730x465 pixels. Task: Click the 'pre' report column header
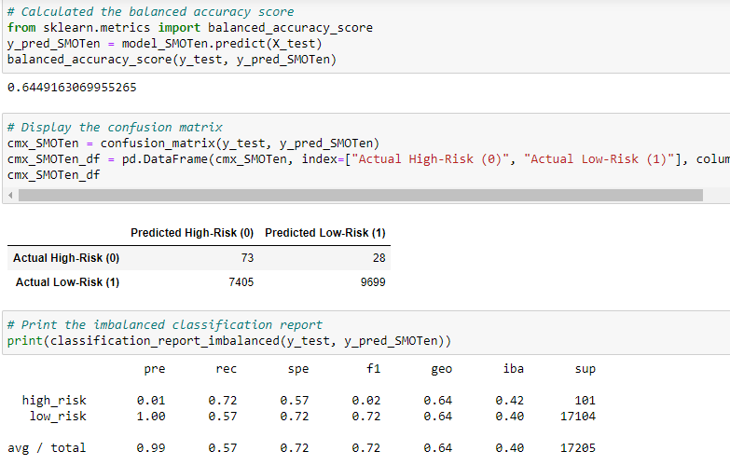pyautogui.click(x=155, y=369)
